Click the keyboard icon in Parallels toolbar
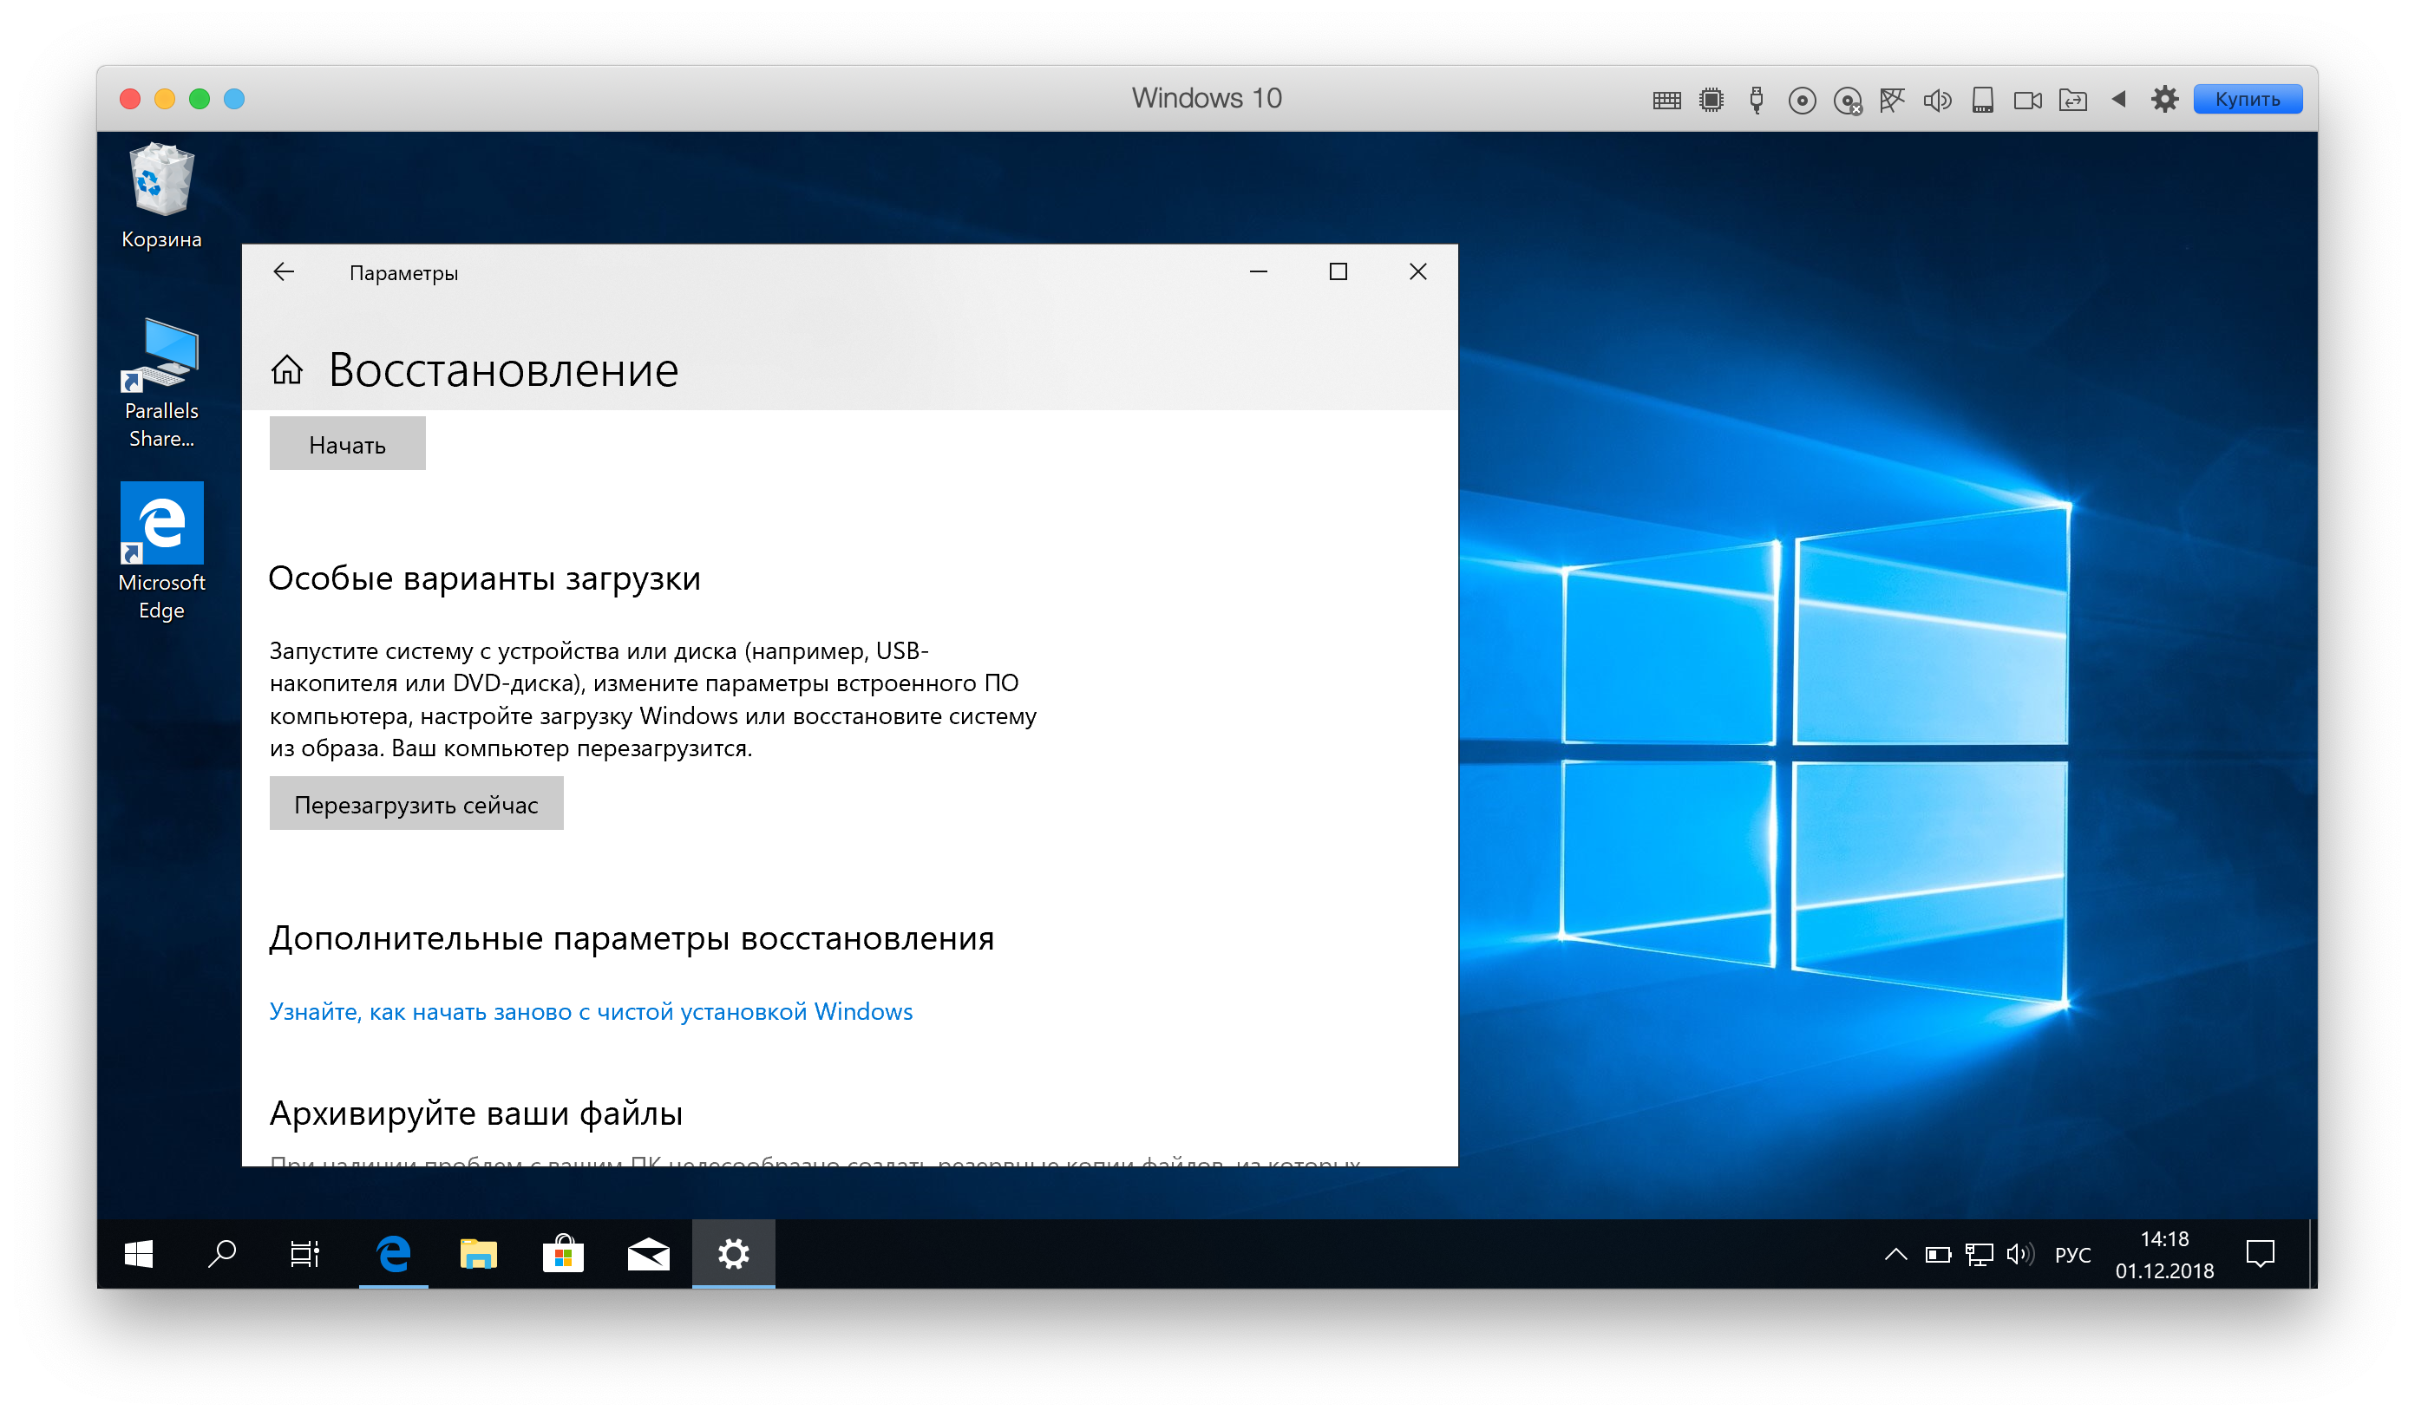Screen dimensions: 2415x1417 (1666, 100)
